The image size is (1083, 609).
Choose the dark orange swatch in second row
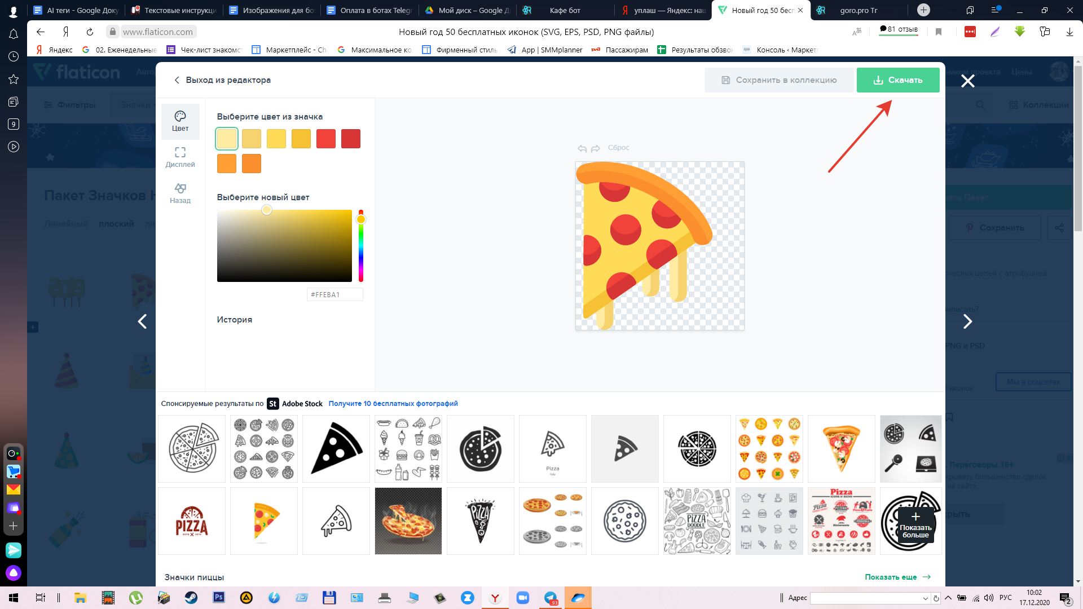tap(252, 164)
